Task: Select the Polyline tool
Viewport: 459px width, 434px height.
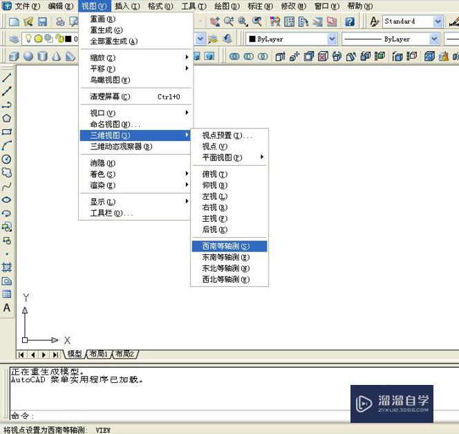Action: [6, 104]
